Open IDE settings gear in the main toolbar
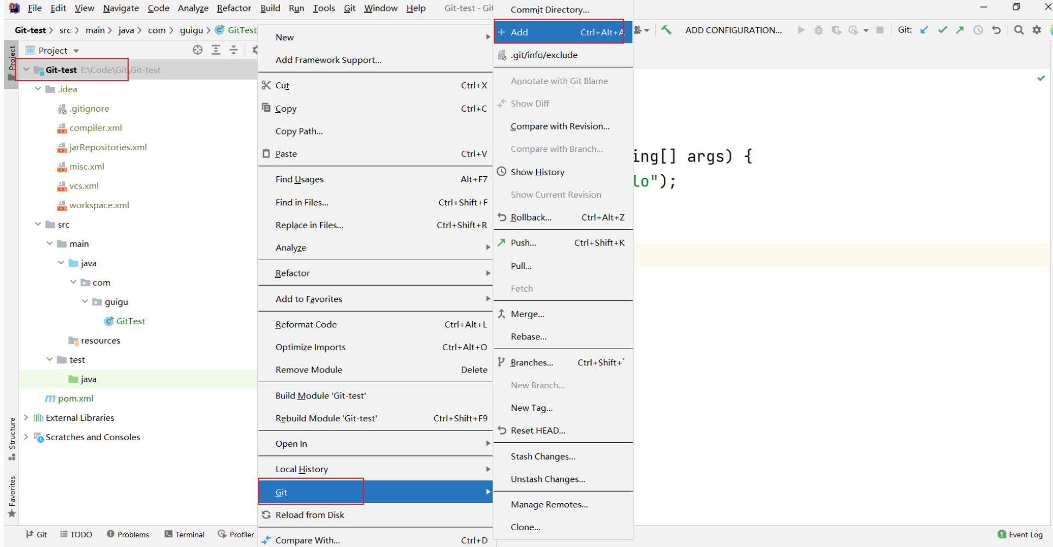1053x547 pixels. point(1037,30)
